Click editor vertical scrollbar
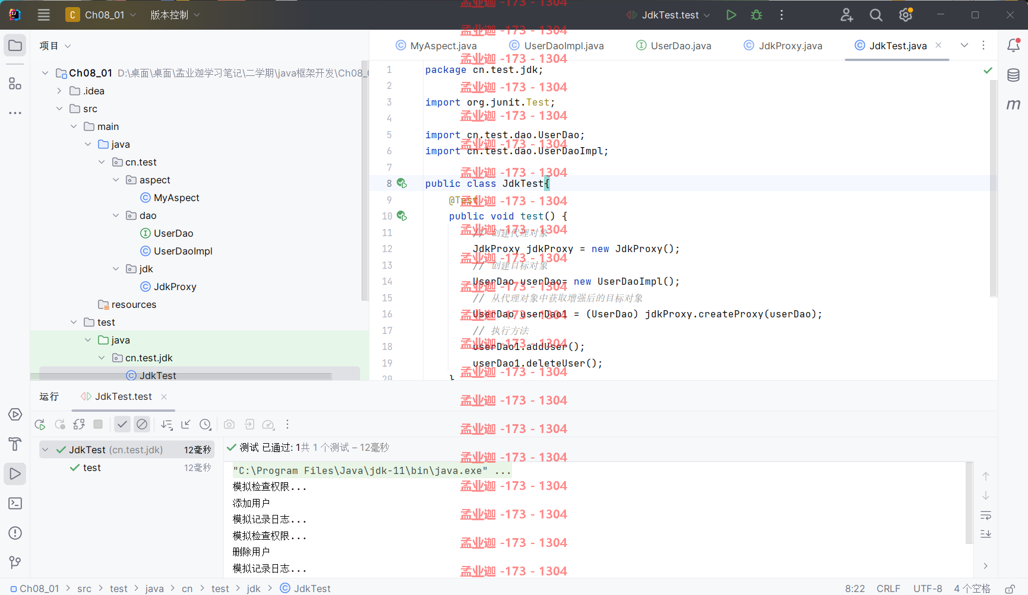The width and height of the screenshot is (1028, 595). click(993, 189)
